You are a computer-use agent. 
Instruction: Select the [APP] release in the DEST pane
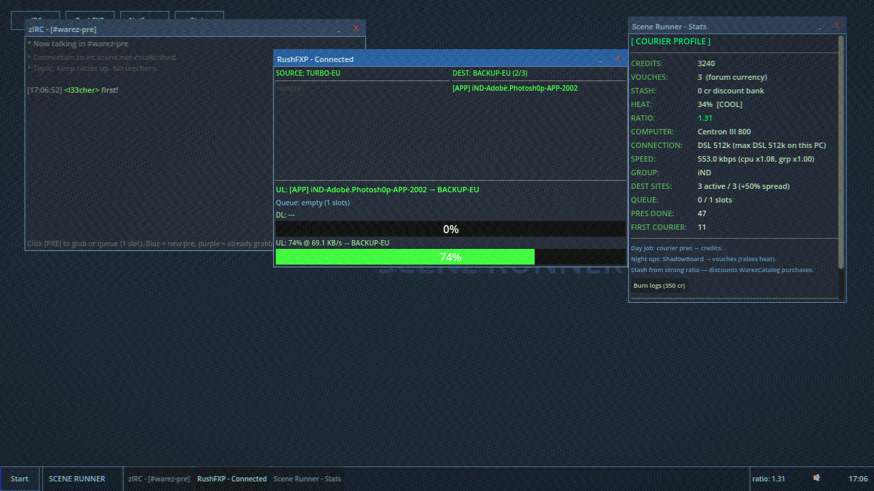point(515,88)
